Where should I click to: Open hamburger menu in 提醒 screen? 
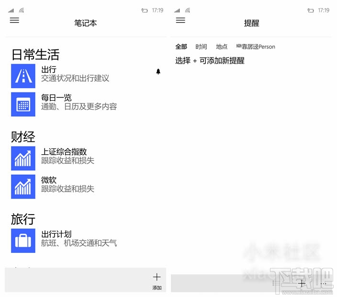(x=180, y=20)
